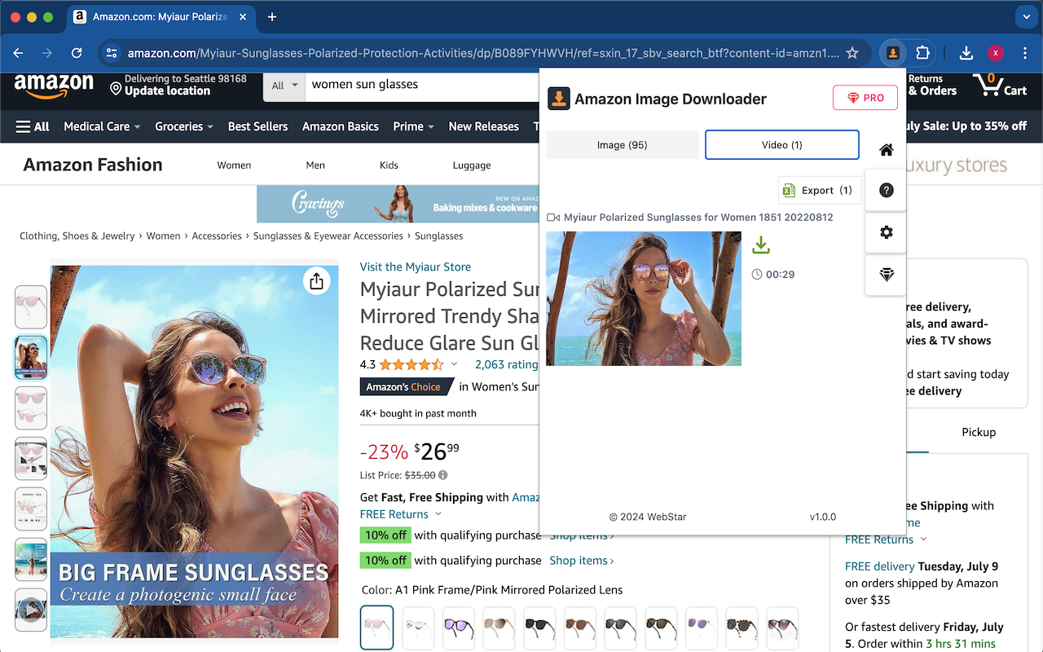1043x652 pixels.
Task: Go forward to the next page
Action: 47,53
